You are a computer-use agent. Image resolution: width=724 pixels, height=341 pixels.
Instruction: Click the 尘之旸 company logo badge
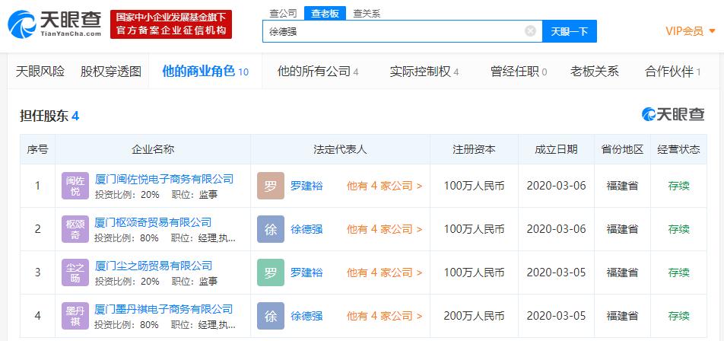click(75, 272)
